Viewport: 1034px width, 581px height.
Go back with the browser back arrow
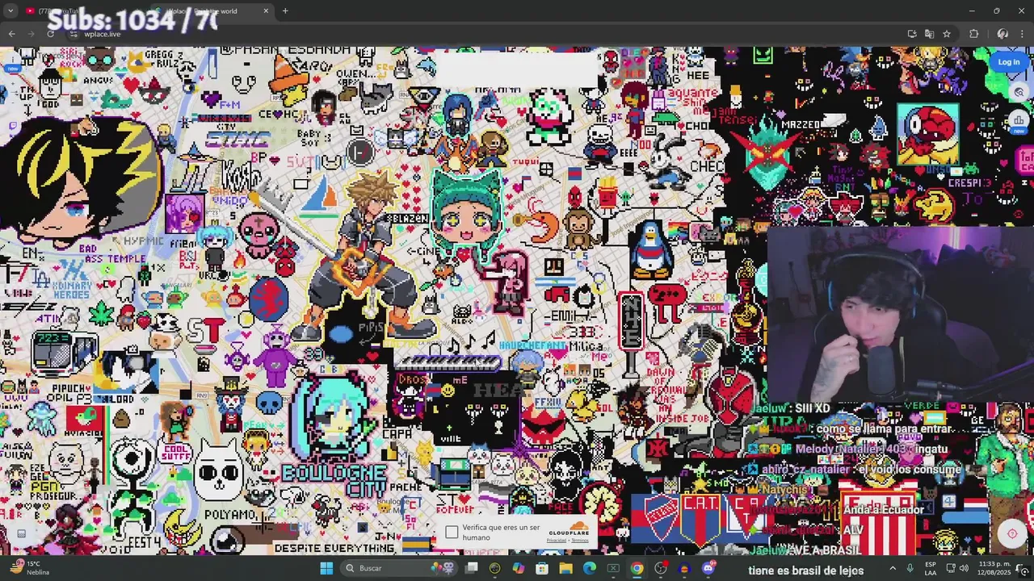click(11, 34)
